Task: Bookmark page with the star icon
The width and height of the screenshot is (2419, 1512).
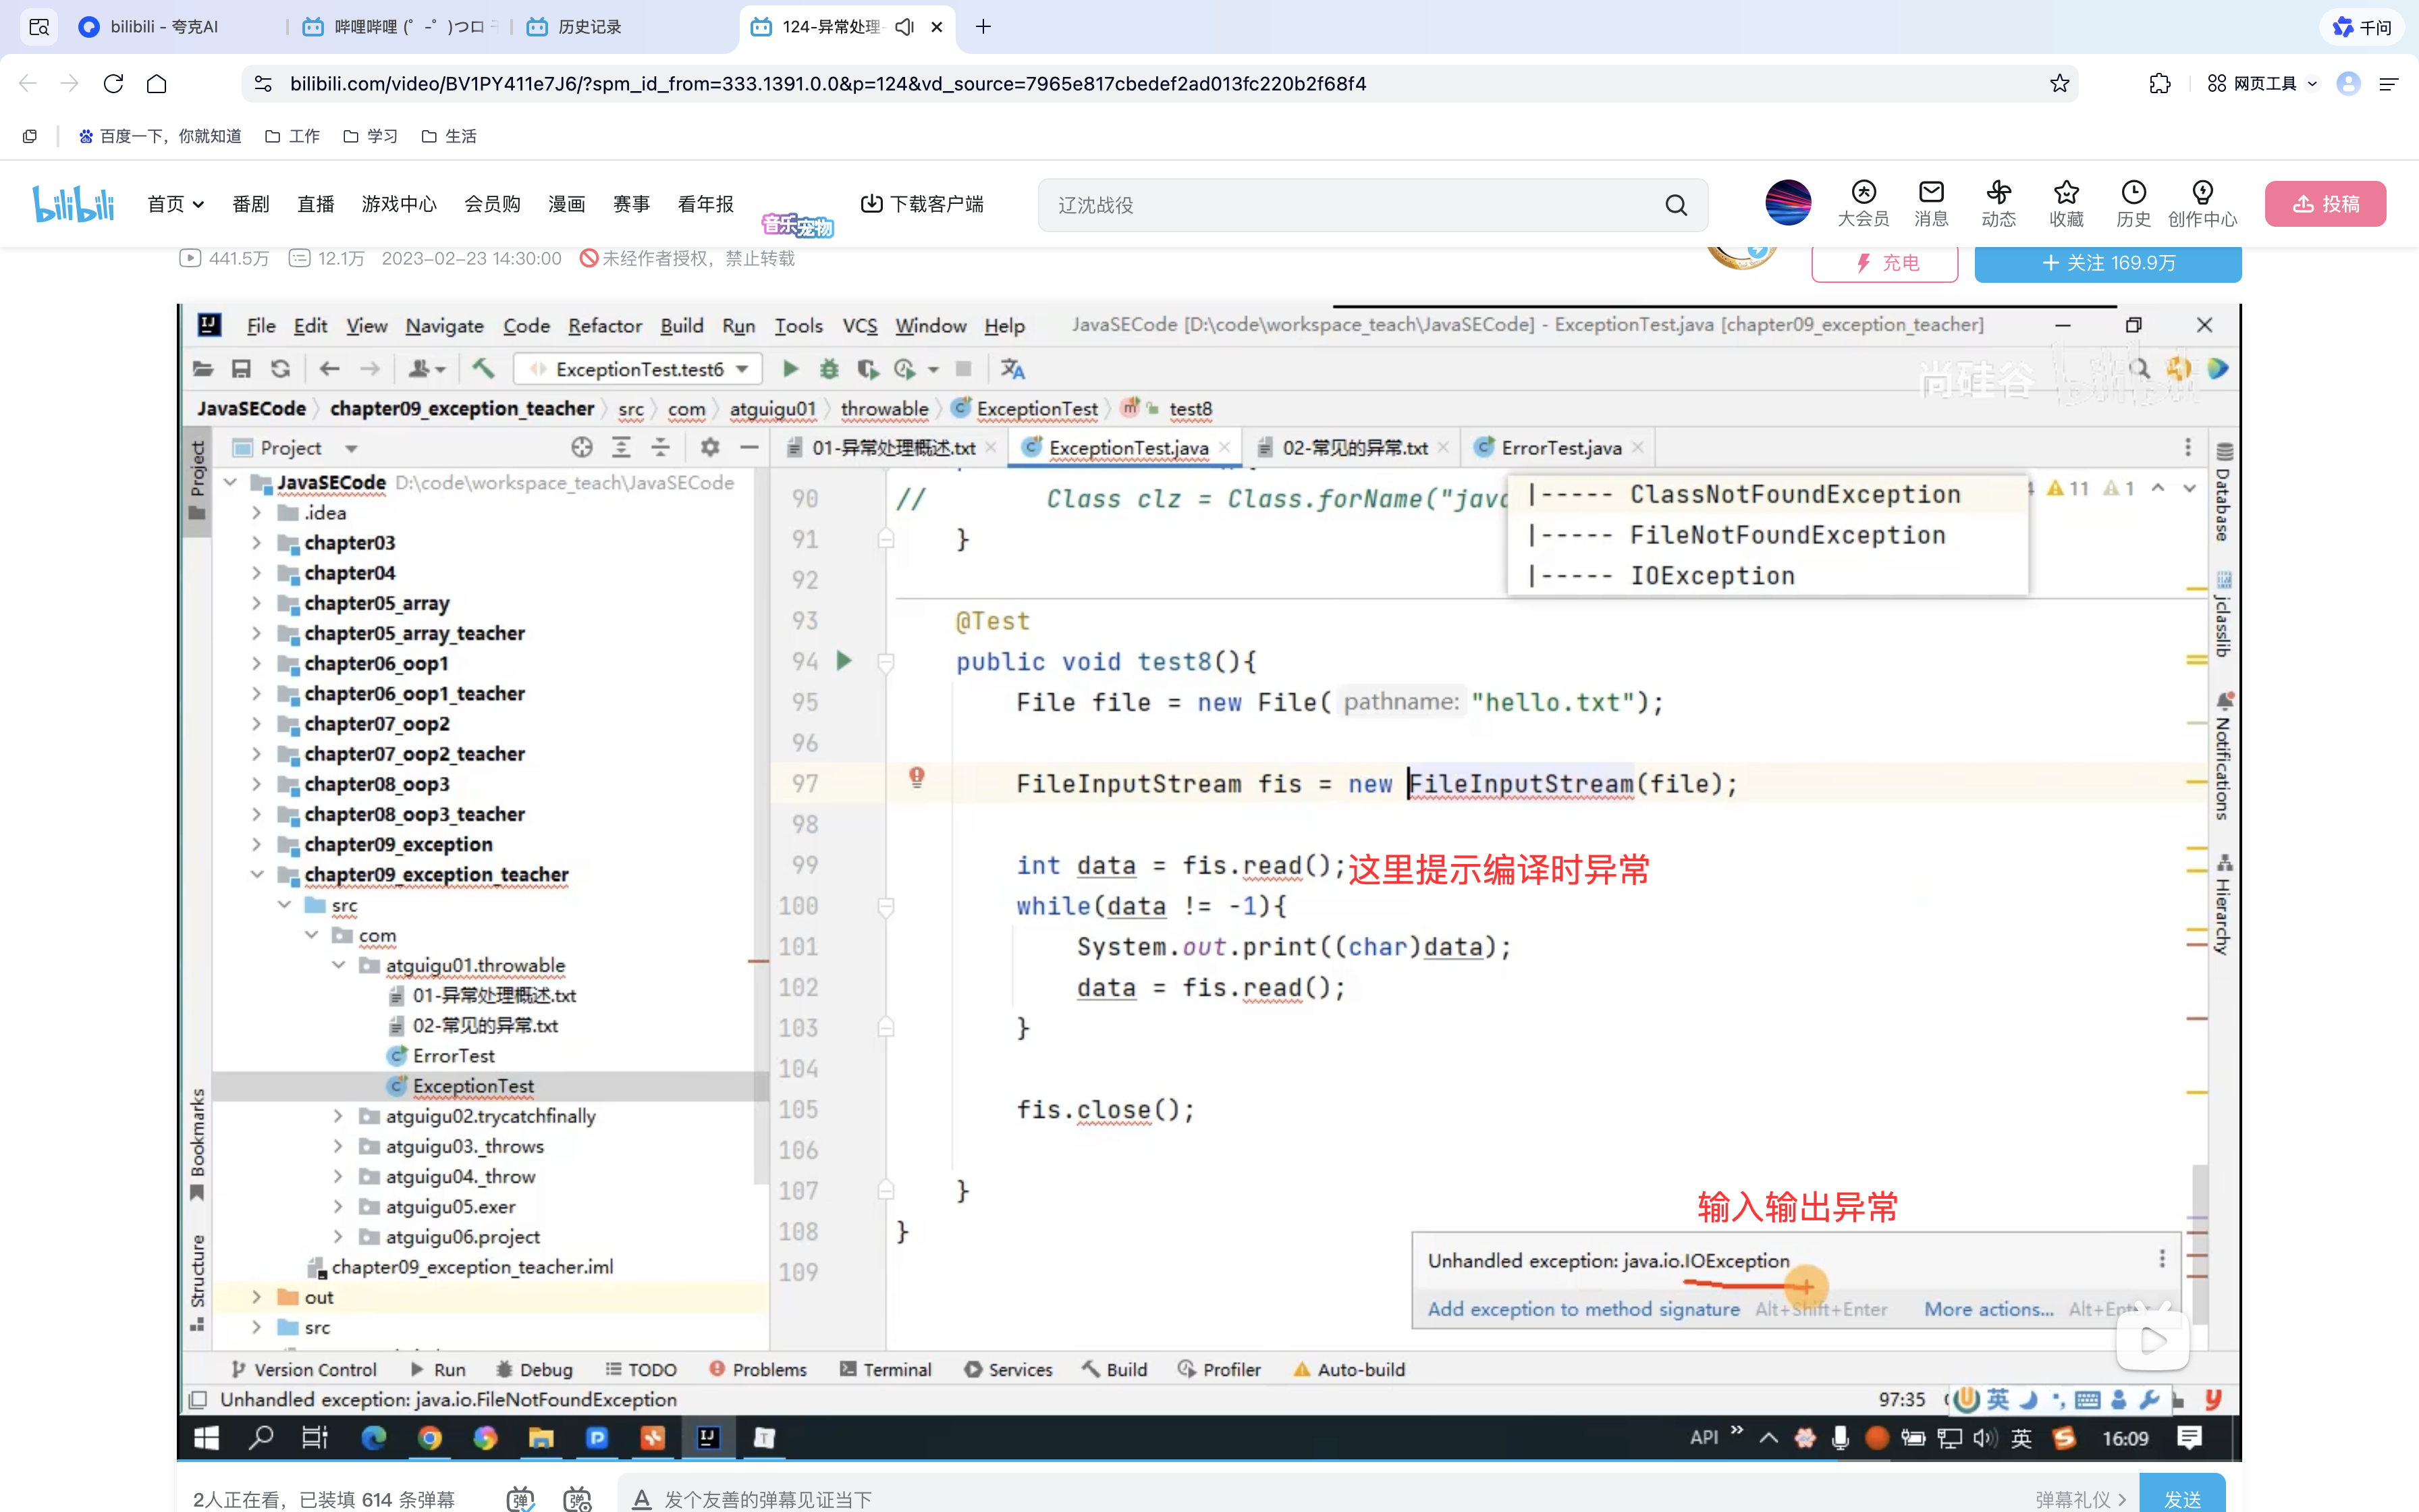Action: [2059, 84]
